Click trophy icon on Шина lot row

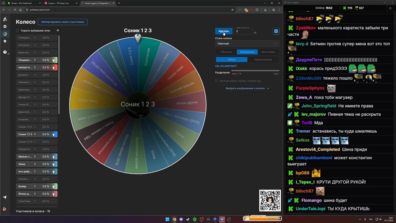click(x=54, y=164)
